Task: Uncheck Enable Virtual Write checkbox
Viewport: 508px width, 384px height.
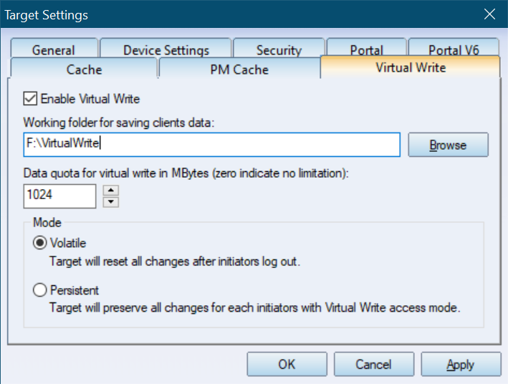Action: coord(30,99)
